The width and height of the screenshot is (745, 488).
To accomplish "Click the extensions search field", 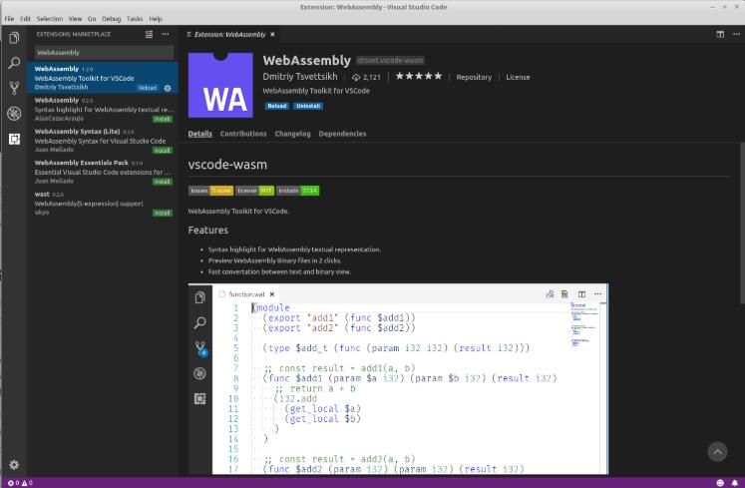I will click(x=104, y=52).
